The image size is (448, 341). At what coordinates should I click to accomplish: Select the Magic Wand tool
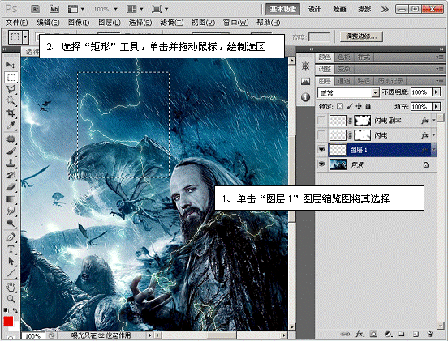[x=11, y=101]
